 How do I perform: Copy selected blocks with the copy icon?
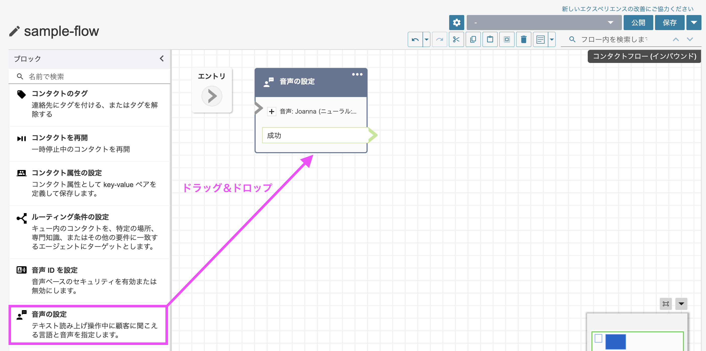pos(473,39)
